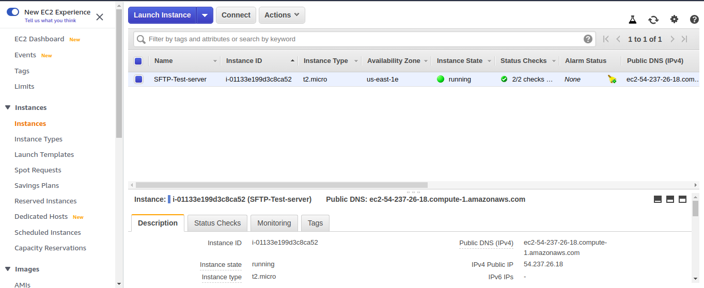The image size is (704, 288).
Task: Click the Connect button
Action: tap(236, 15)
